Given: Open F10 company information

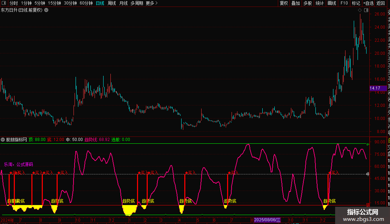Looking at the screenshot, I should tap(344, 3).
